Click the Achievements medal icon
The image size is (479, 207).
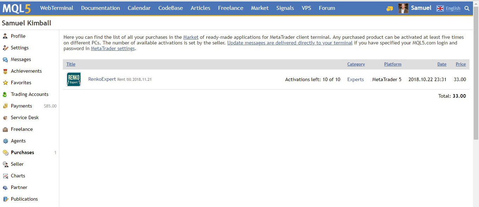pyautogui.click(x=5, y=71)
